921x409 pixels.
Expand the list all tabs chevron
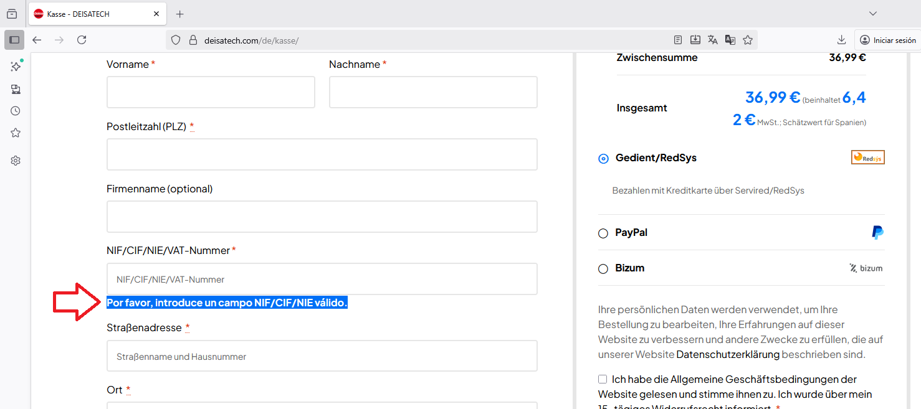[x=873, y=14]
